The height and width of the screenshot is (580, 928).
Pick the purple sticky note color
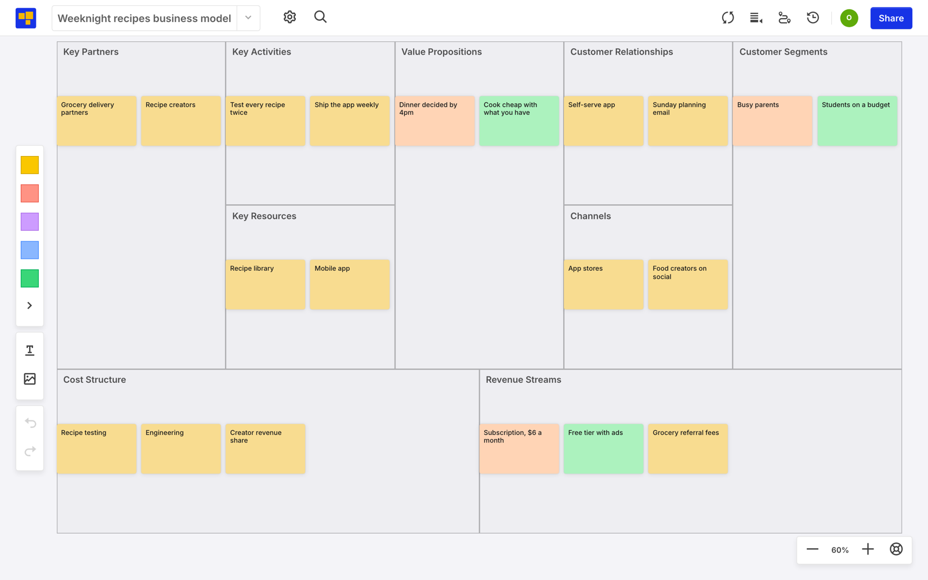30,222
